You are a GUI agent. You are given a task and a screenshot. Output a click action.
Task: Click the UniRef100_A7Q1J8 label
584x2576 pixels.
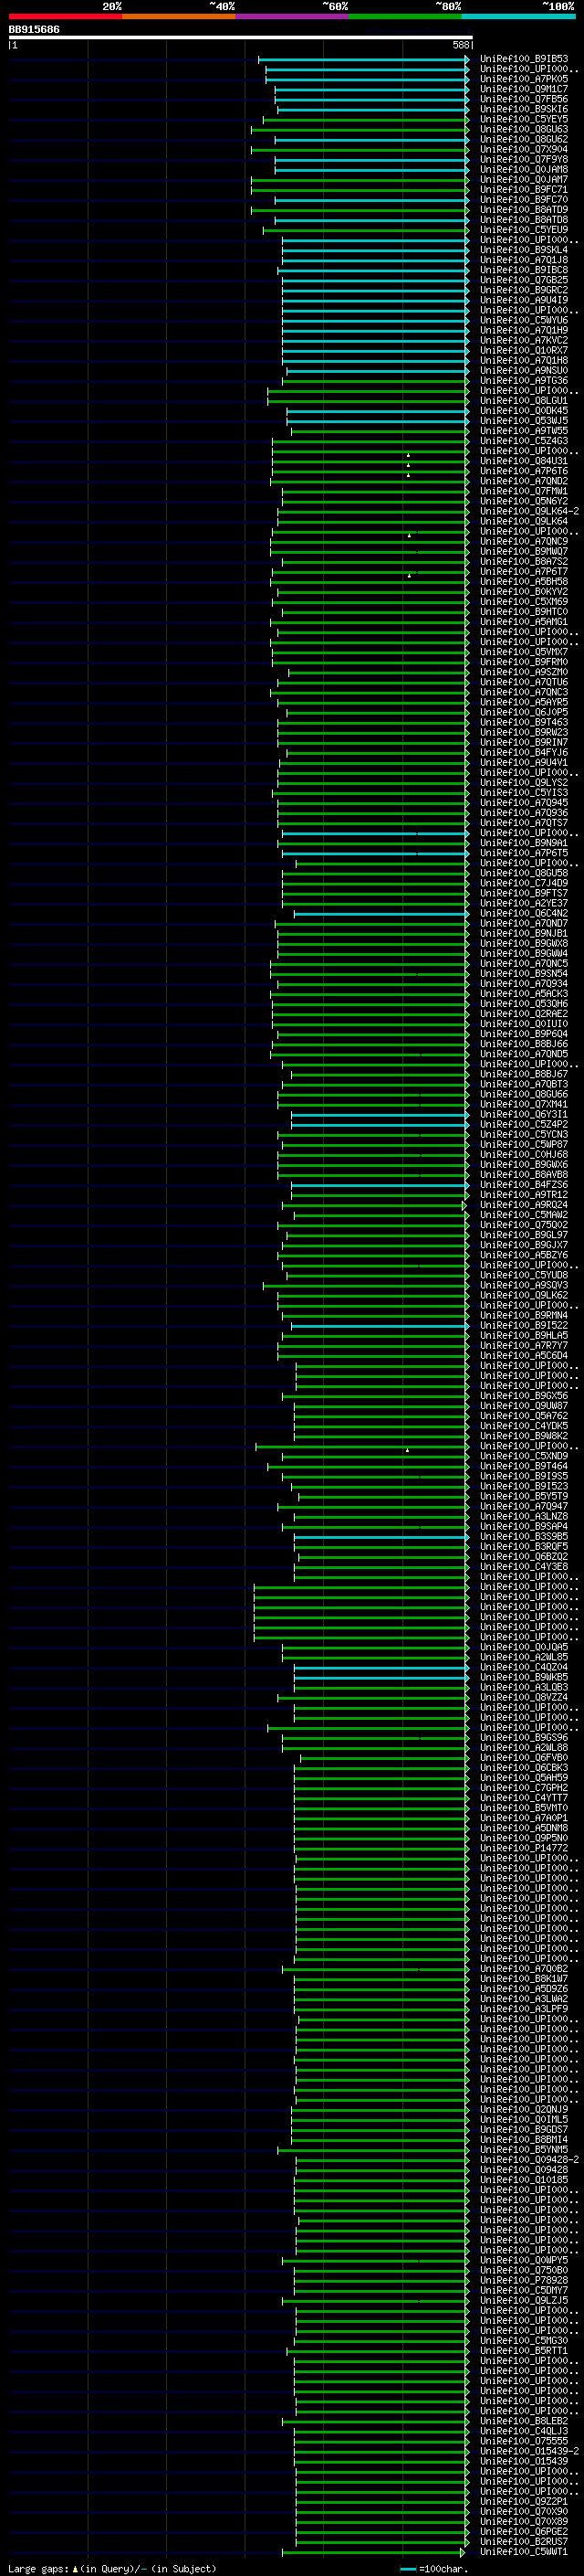524,260
